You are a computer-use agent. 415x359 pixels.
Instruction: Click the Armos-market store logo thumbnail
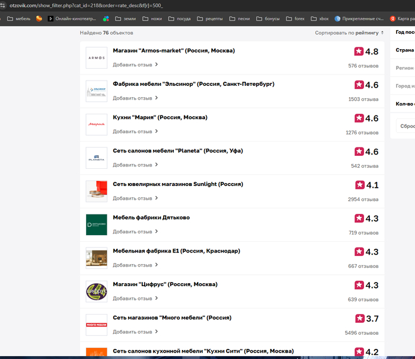tap(96, 57)
